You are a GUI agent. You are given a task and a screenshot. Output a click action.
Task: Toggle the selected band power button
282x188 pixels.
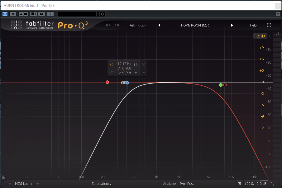point(112,65)
